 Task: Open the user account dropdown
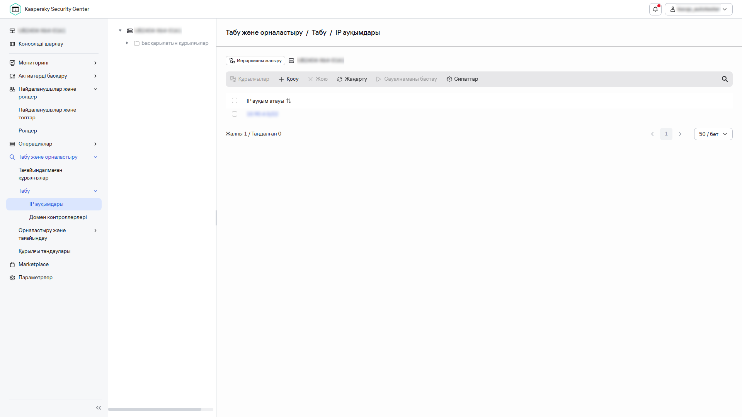tap(698, 9)
